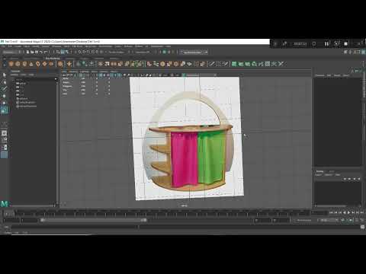Click the Save Scene icon

point(37,52)
